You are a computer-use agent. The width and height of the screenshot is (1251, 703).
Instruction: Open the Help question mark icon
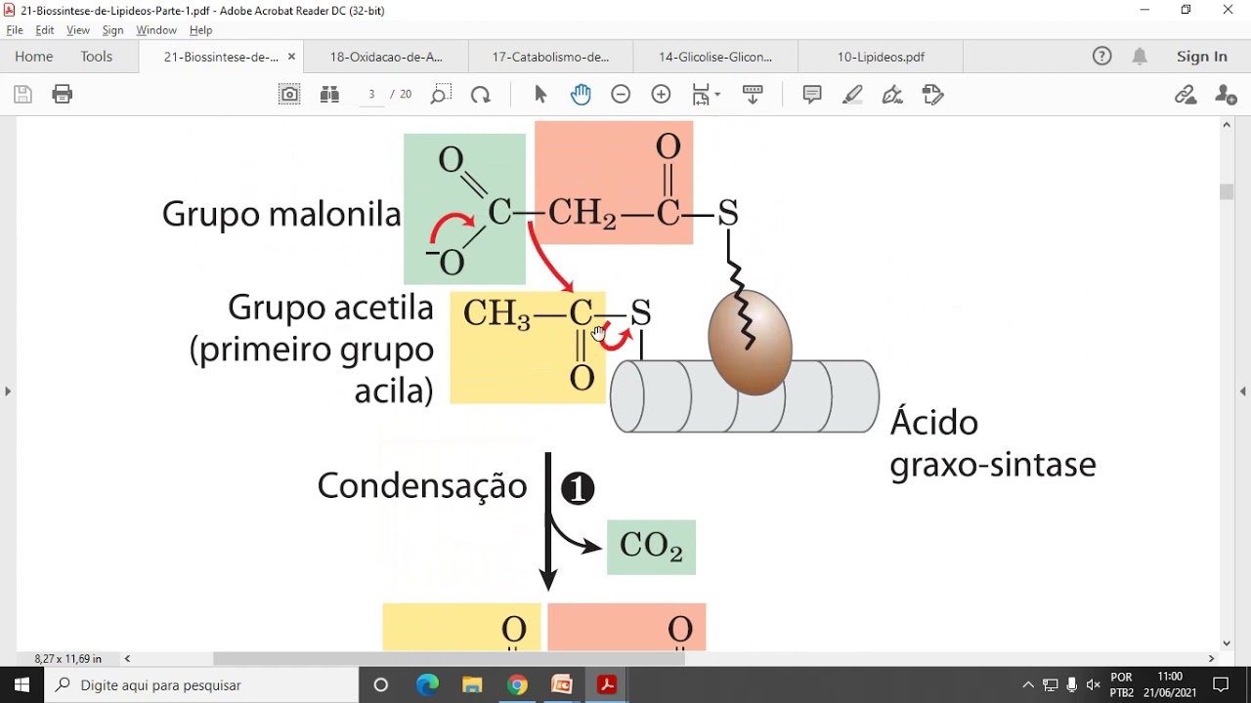click(1102, 57)
